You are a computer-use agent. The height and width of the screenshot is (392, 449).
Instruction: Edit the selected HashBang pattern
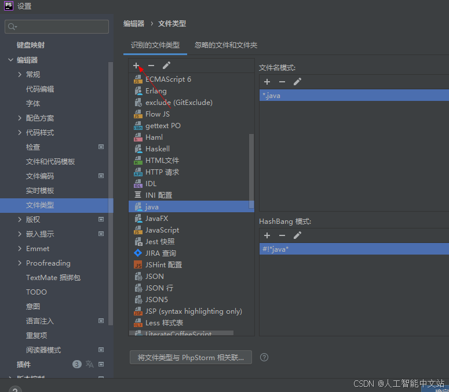coord(297,235)
